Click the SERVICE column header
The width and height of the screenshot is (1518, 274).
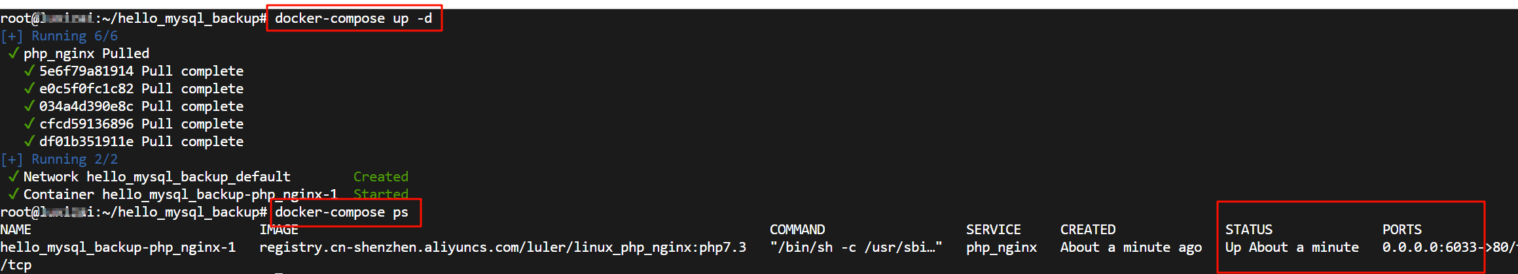point(994,230)
